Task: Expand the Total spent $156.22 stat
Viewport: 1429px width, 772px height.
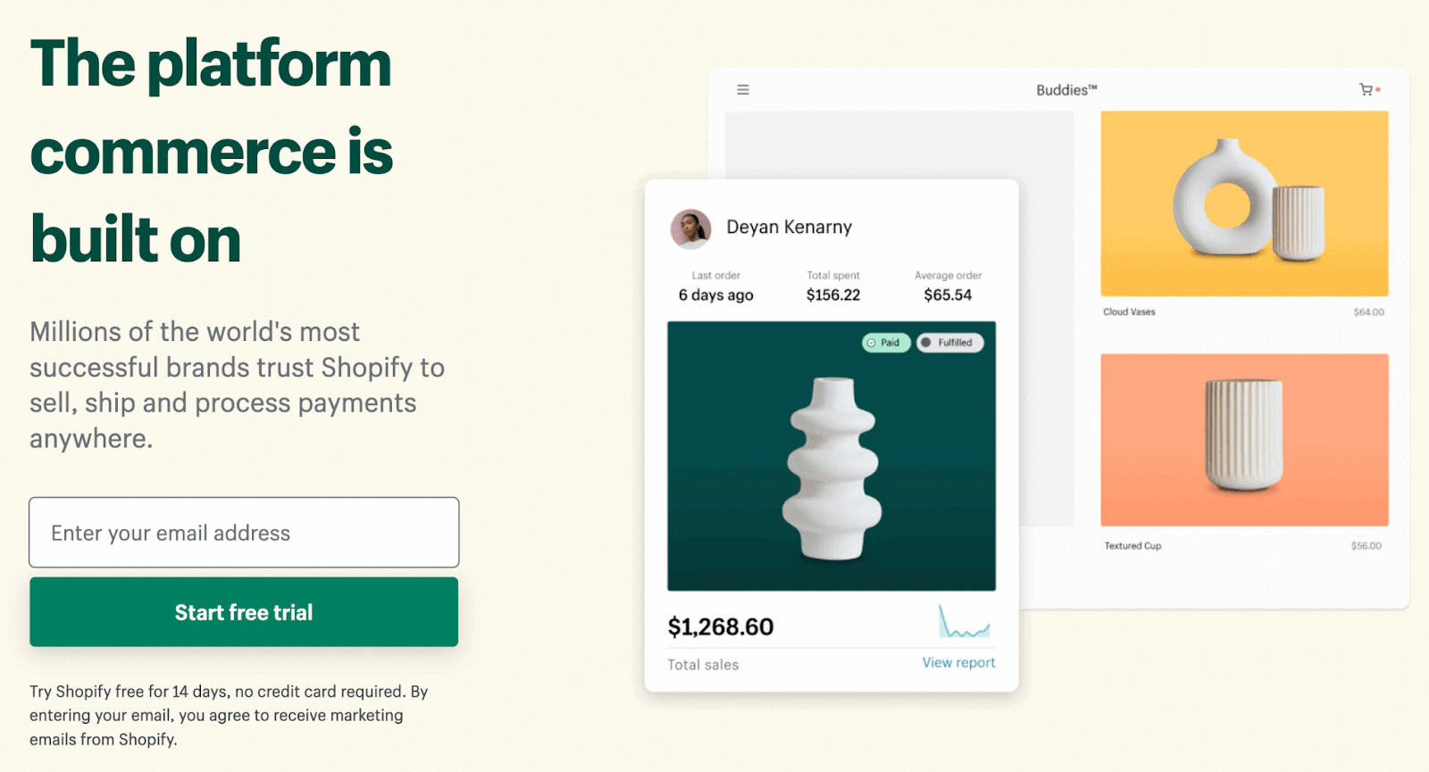Action: tap(832, 286)
